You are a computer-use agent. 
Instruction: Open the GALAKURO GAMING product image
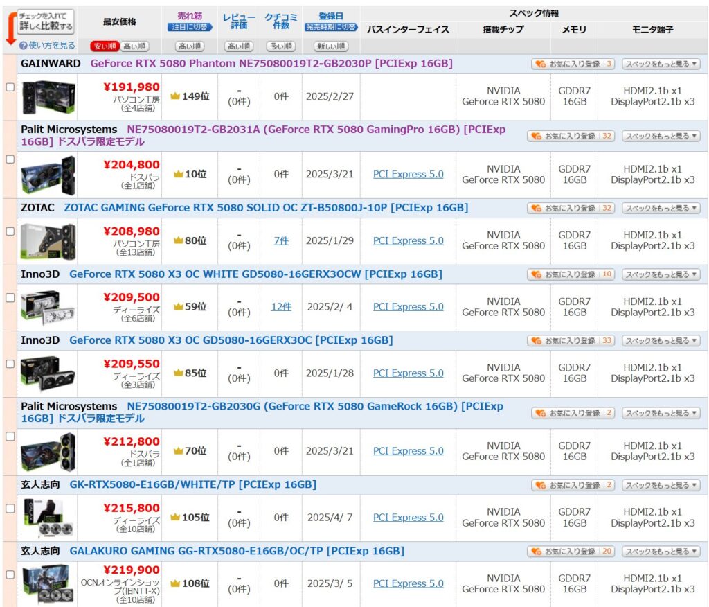pyautogui.click(x=48, y=584)
